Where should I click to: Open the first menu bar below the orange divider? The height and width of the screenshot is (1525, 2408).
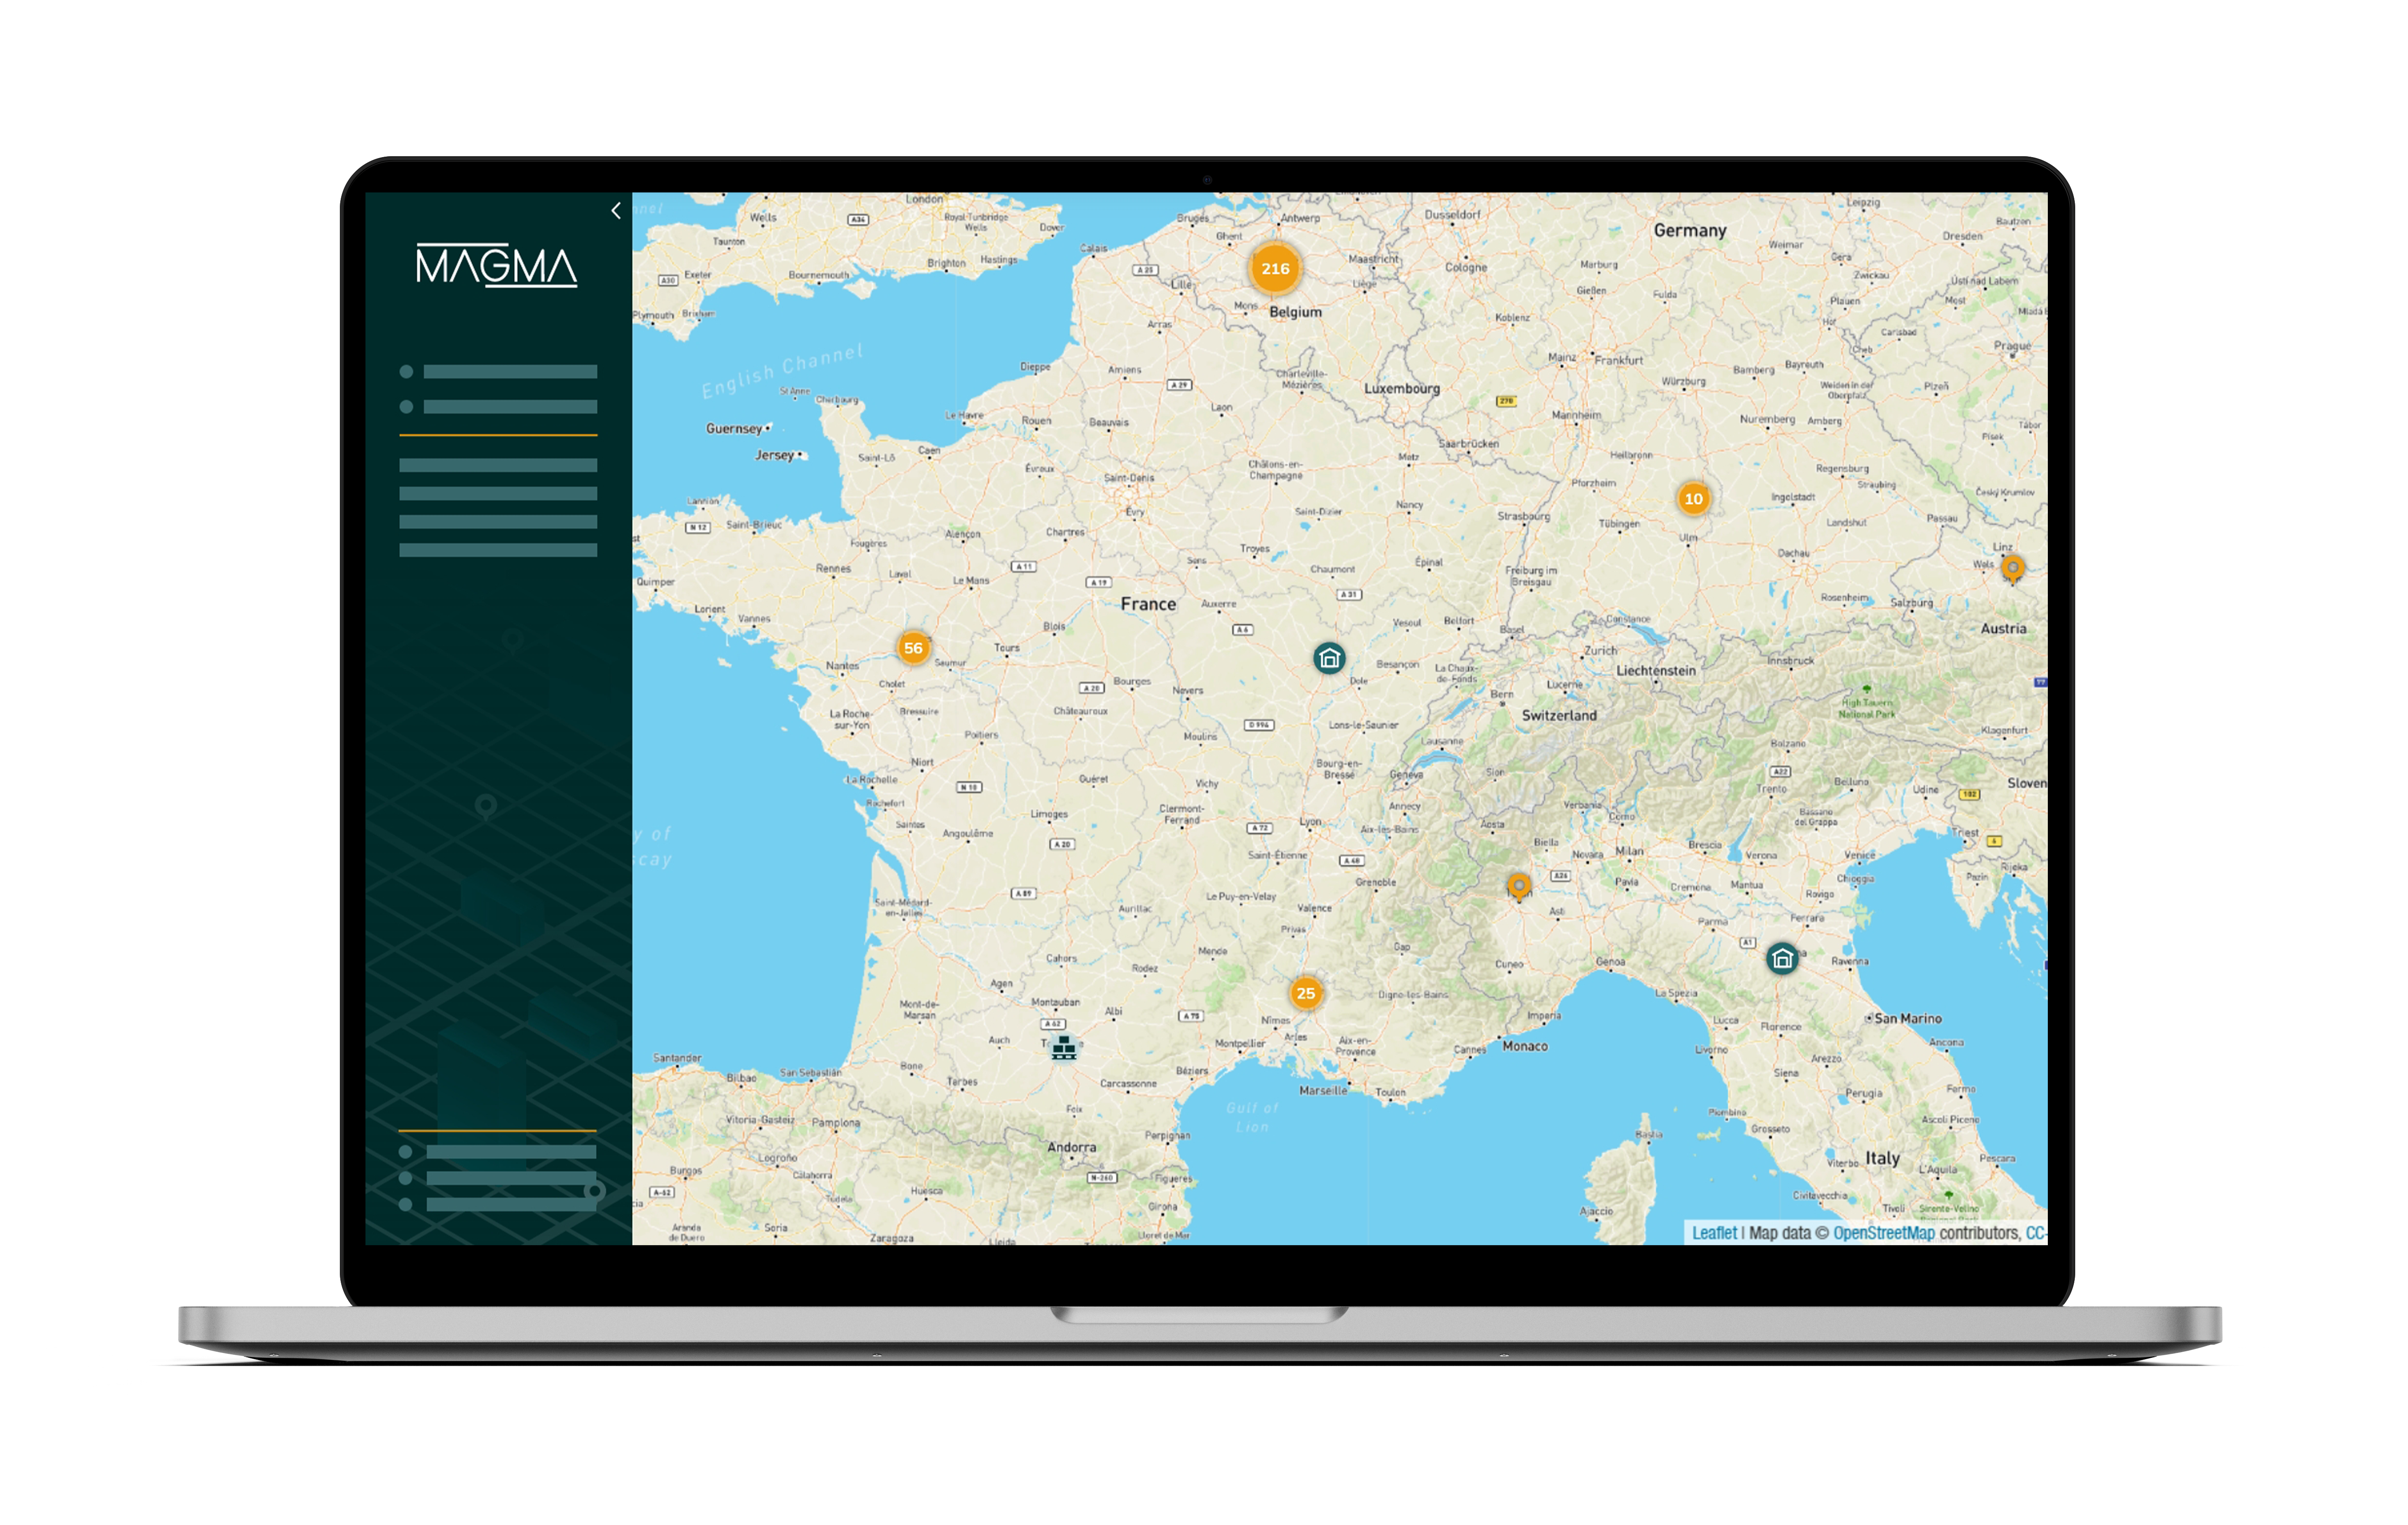[498, 465]
